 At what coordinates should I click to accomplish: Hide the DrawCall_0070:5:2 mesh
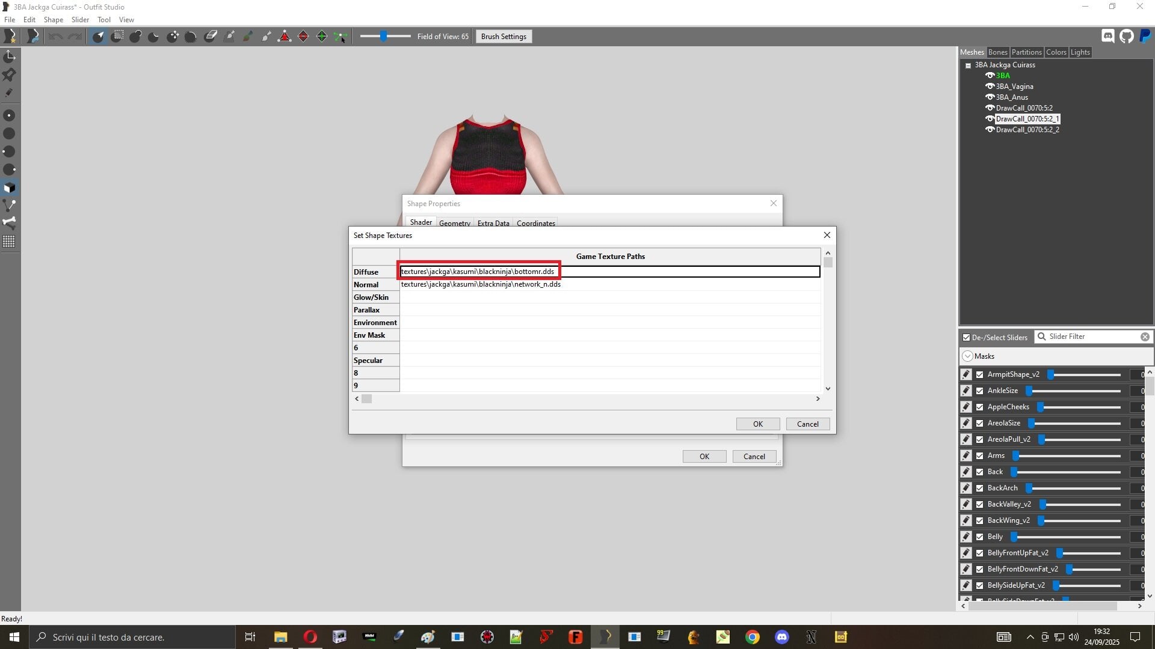(x=990, y=108)
